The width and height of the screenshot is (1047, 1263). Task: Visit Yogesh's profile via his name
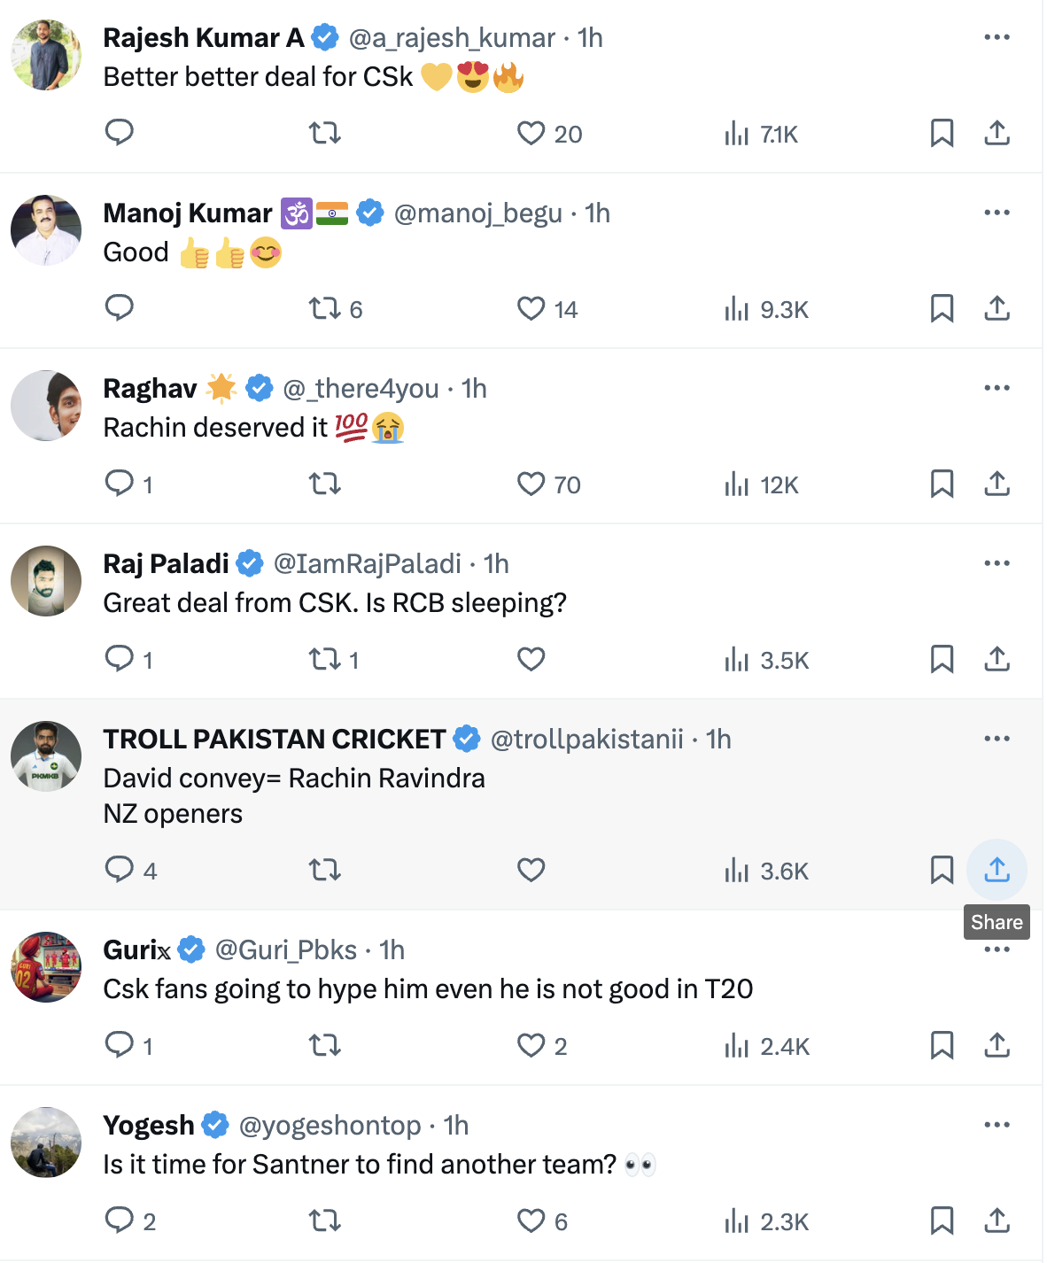click(x=147, y=1124)
